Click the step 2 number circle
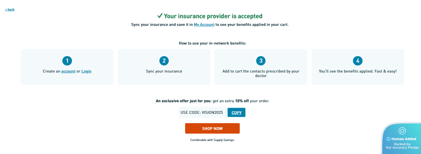 [x=164, y=61]
